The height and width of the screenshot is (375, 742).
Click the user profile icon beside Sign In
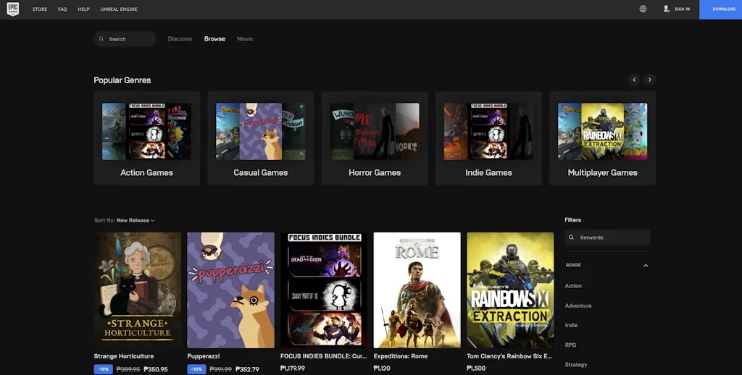(x=667, y=9)
